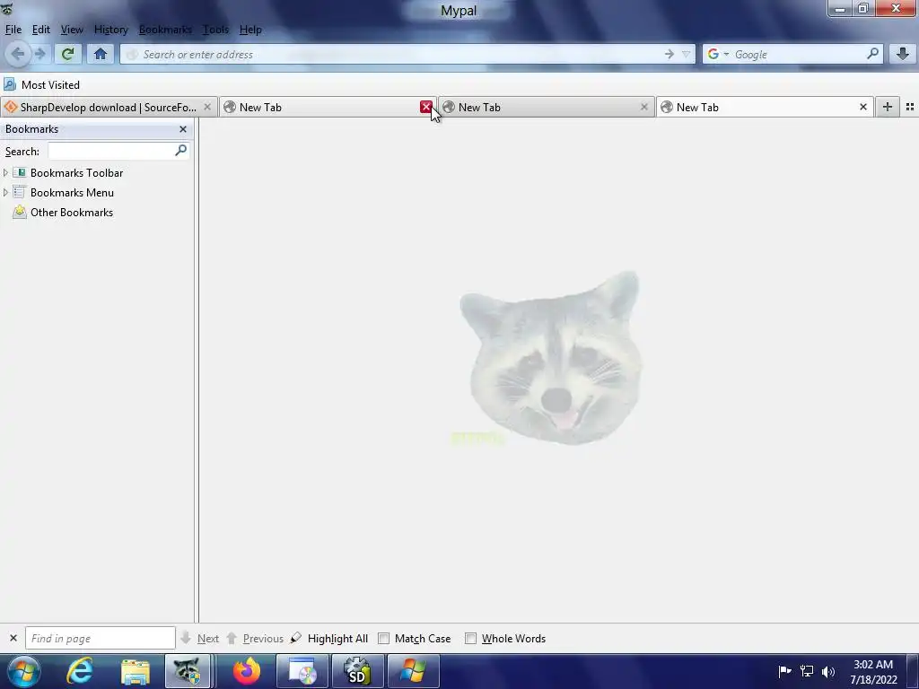Screen dimensions: 919x689
Task: Open the Downloads arrow button
Action: pyautogui.click(x=903, y=54)
